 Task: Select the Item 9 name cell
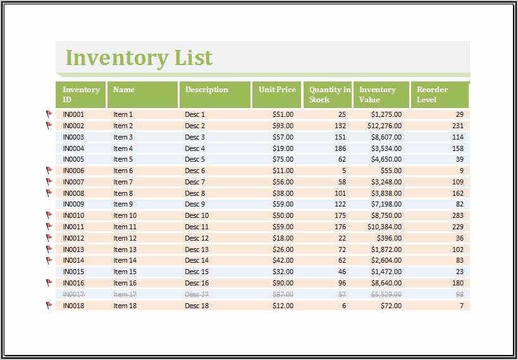123,204
